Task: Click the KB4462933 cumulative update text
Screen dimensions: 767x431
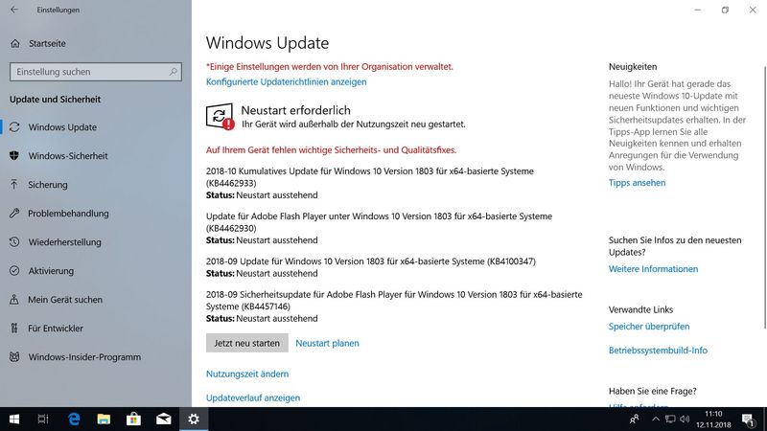Action: (x=370, y=177)
